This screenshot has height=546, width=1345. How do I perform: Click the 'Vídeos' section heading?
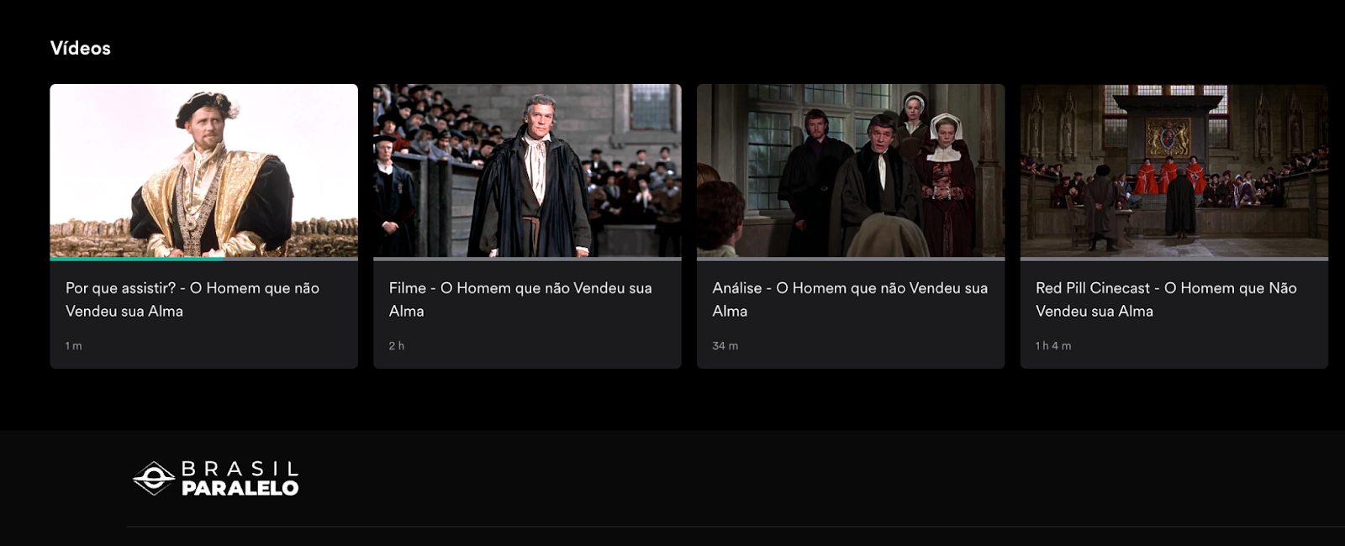[81, 48]
